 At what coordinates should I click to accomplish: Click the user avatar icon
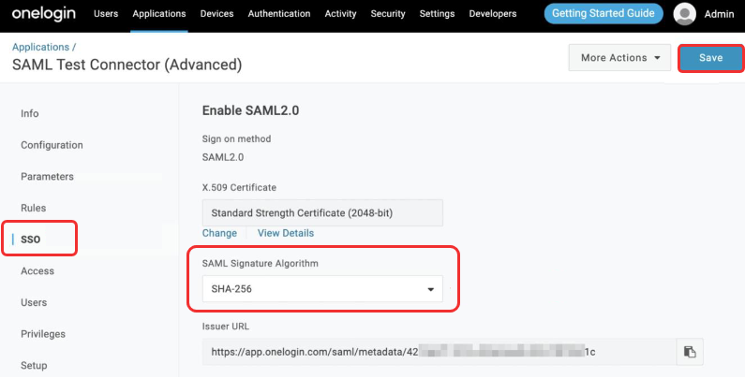point(685,14)
